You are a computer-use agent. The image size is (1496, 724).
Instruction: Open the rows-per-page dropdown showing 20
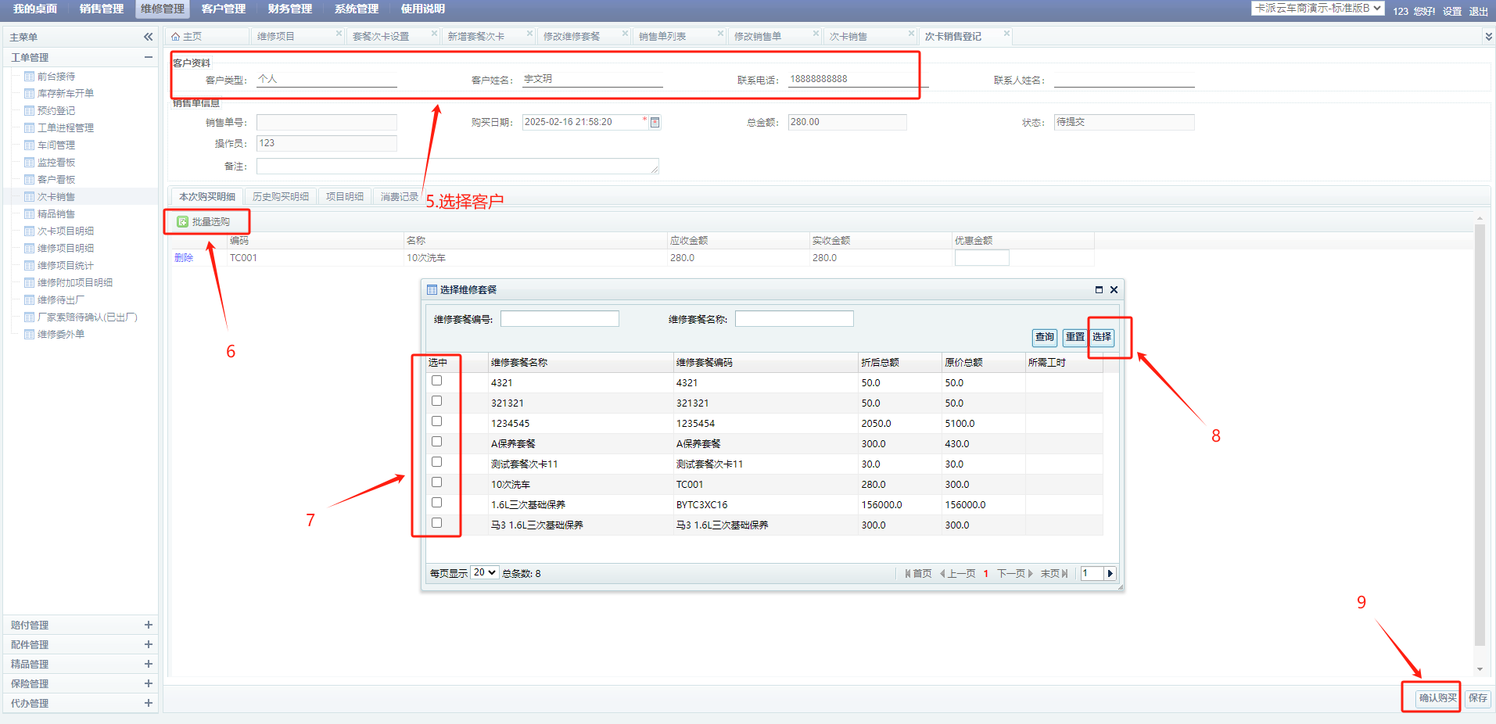point(485,573)
